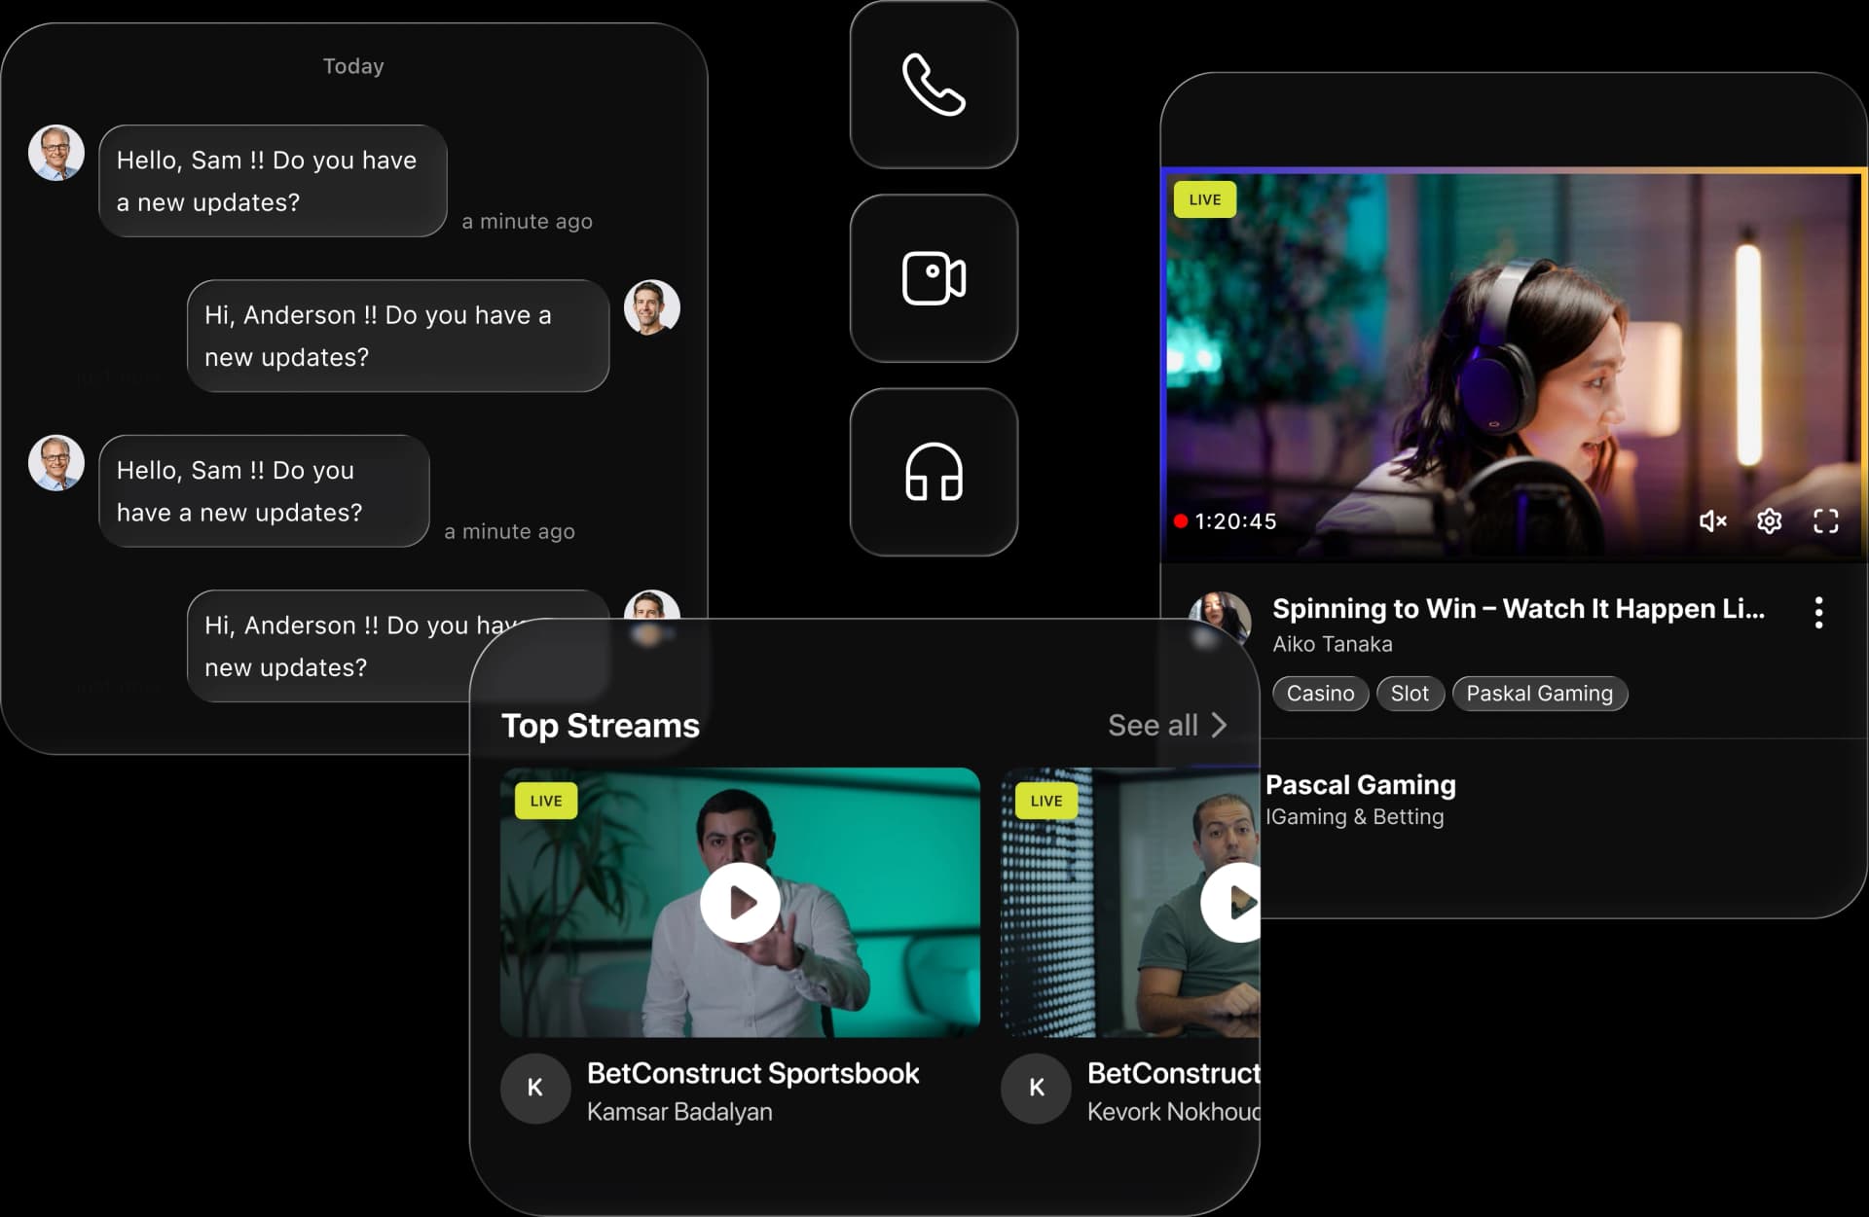Play the BetConstruct Sportsbook stream

click(740, 903)
